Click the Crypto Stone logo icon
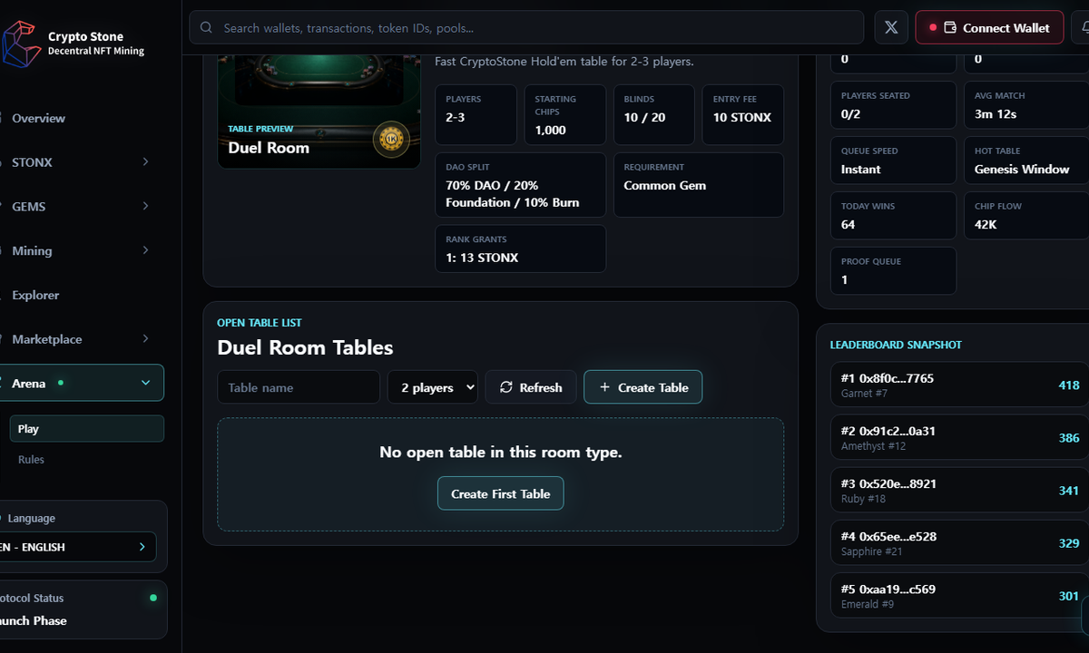This screenshot has height=653, width=1089. coord(21,44)
